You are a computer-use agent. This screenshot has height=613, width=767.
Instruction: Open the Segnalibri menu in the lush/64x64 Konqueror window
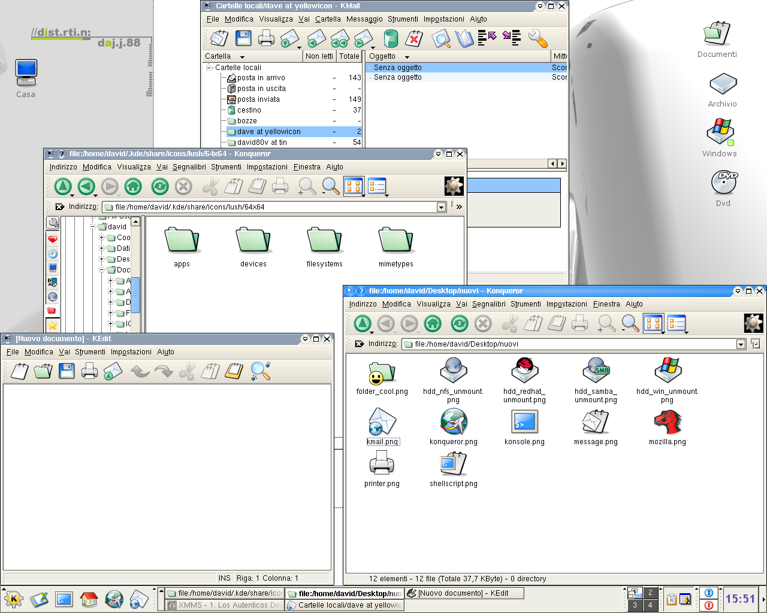pos(189,167)
